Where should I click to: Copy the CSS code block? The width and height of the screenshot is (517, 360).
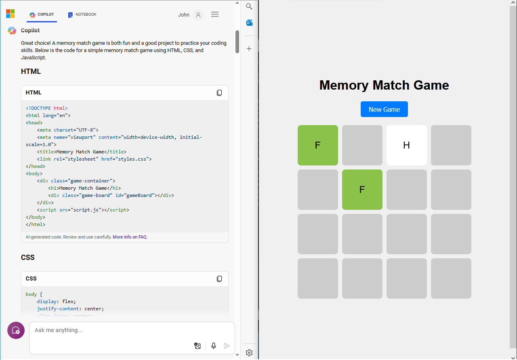tap(219, 279)
